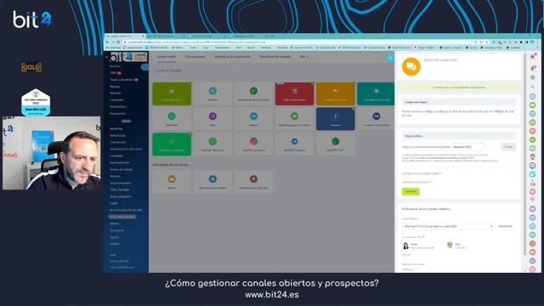544x306 pixels.
Task: Open the WAZZUP WhatsApp tile
Action: pos(212,144)
